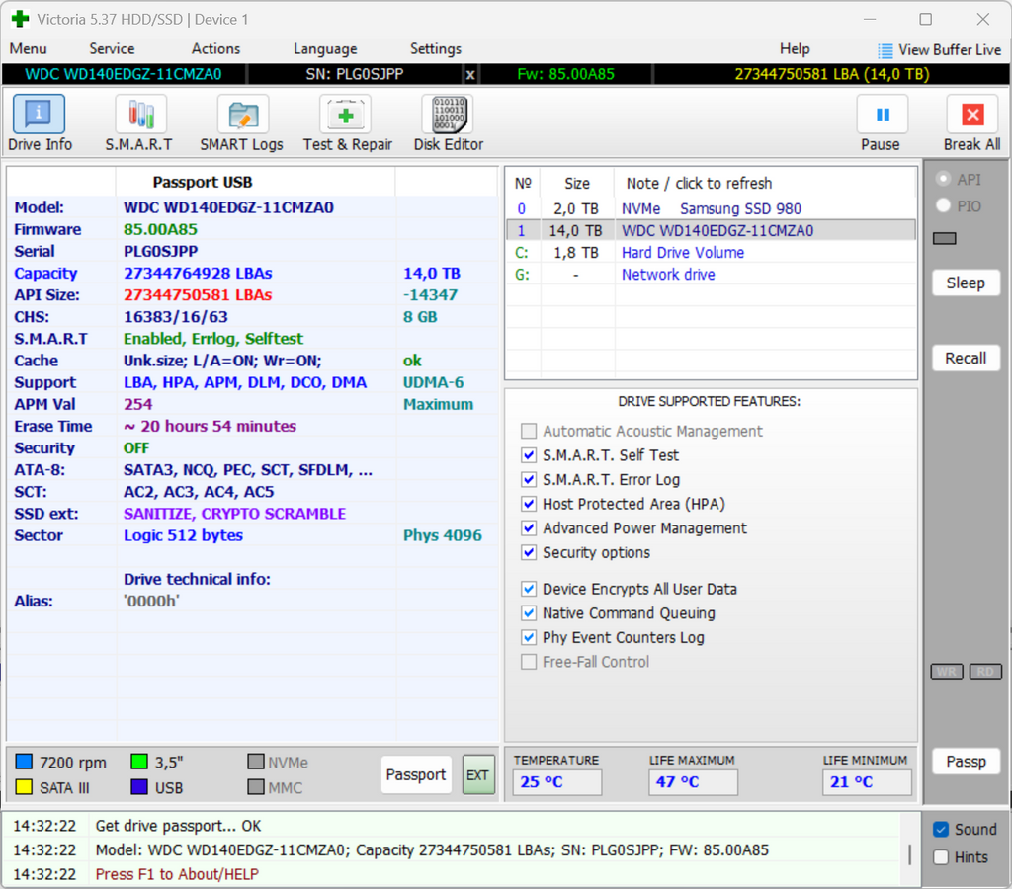Click the red Break All icon
Screen dimensions: 1012x889
(x=972, y=115)
